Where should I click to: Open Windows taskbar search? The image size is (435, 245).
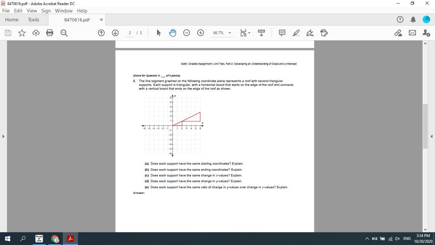coord(23,239)
